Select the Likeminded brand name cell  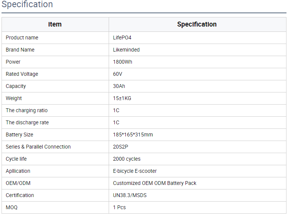tap(126, 50)
